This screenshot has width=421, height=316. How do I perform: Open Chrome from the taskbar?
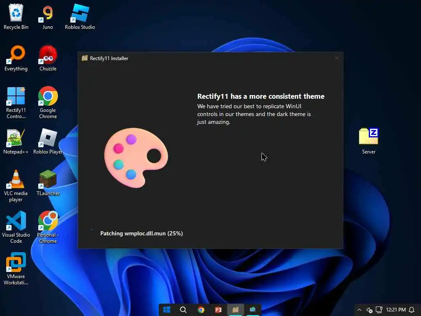pyautogui.click(x=201, y=310)
